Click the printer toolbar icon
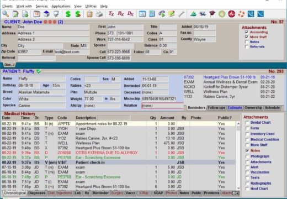The height and width of the screenshot is (199, 287). [x=99, y=14]
